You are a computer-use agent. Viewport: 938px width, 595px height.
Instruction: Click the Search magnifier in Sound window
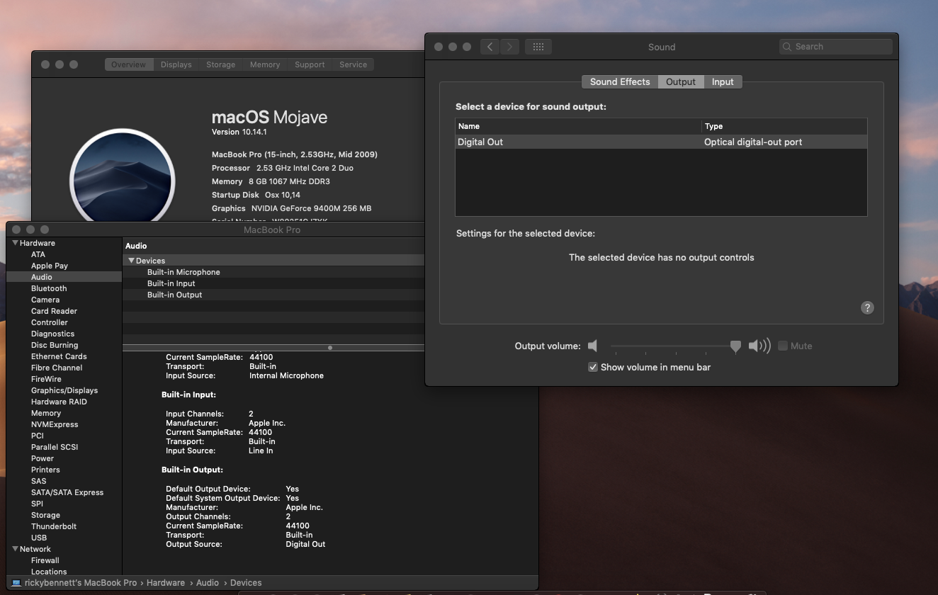[787, 47]
